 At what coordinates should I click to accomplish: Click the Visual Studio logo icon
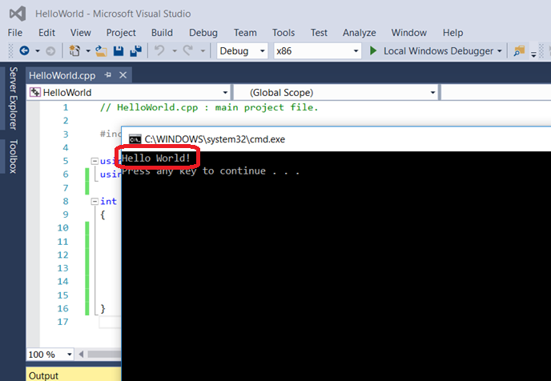pyautogui.click(x=18, y=14)
